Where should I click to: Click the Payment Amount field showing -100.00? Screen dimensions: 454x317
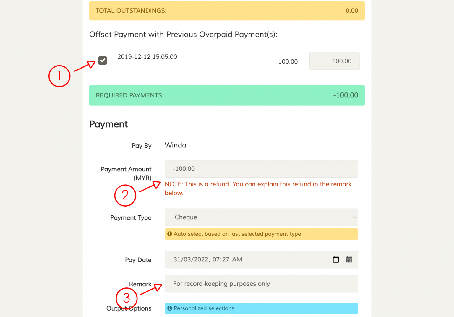[x=261, y=169]
